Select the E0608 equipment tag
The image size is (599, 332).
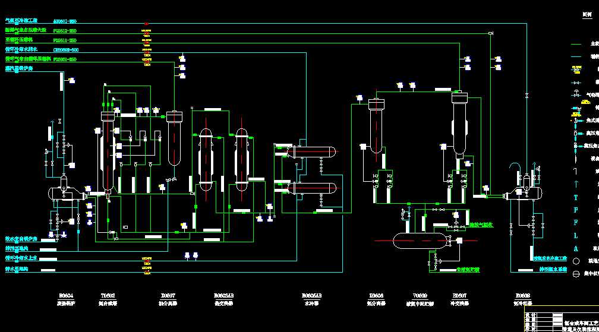pos(522,296)
